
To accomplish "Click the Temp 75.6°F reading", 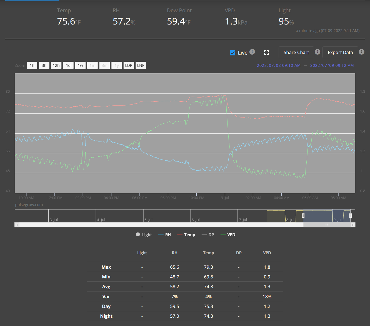I will (69, 21).
